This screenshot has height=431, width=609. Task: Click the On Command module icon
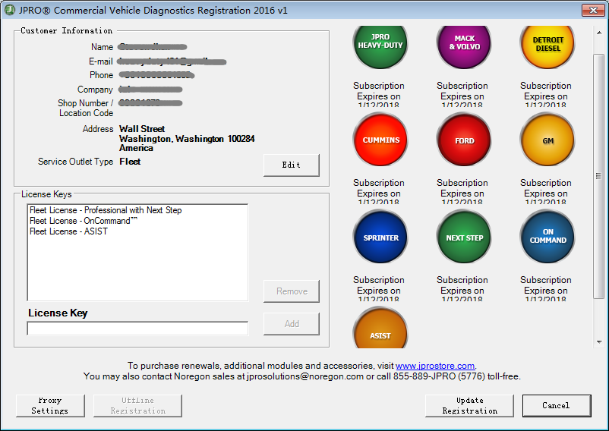(547, 237)
